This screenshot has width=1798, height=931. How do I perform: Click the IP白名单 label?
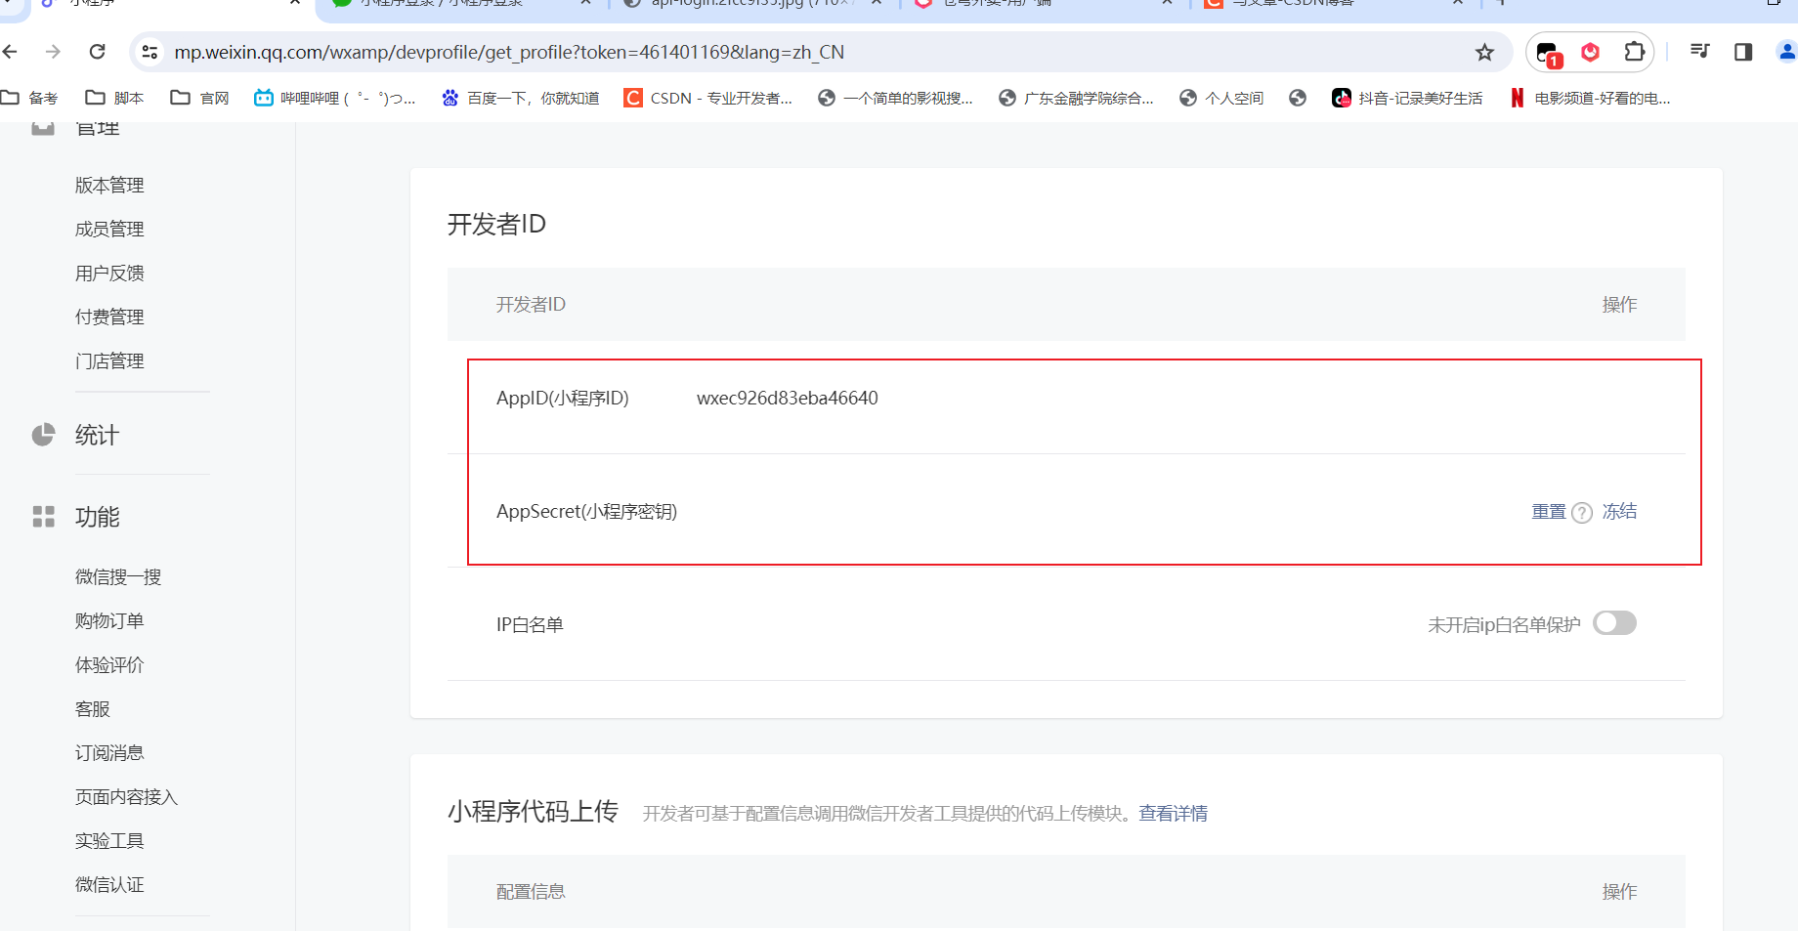(530, 625)
